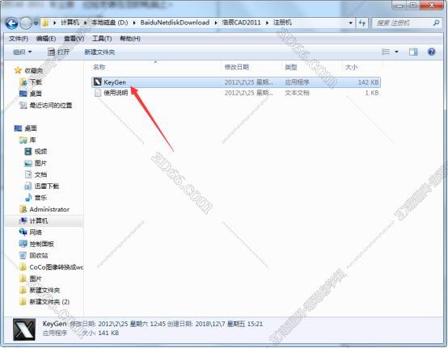Select 库 in the navigation tree

pos(32,140)
